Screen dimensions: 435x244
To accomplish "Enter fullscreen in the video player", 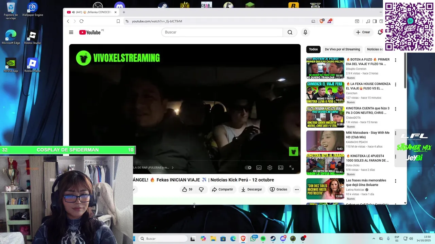I will coord(292,167).
